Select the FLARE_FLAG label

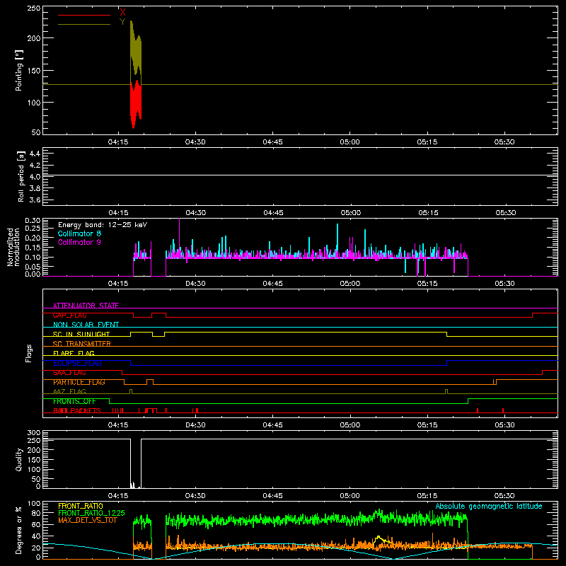coord(74,353)
